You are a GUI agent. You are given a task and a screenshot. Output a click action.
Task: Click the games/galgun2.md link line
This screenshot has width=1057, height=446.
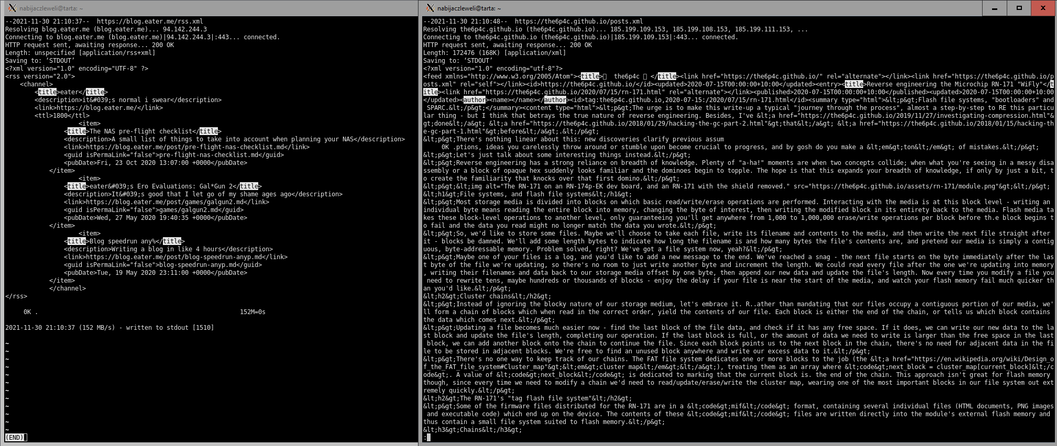177,202
